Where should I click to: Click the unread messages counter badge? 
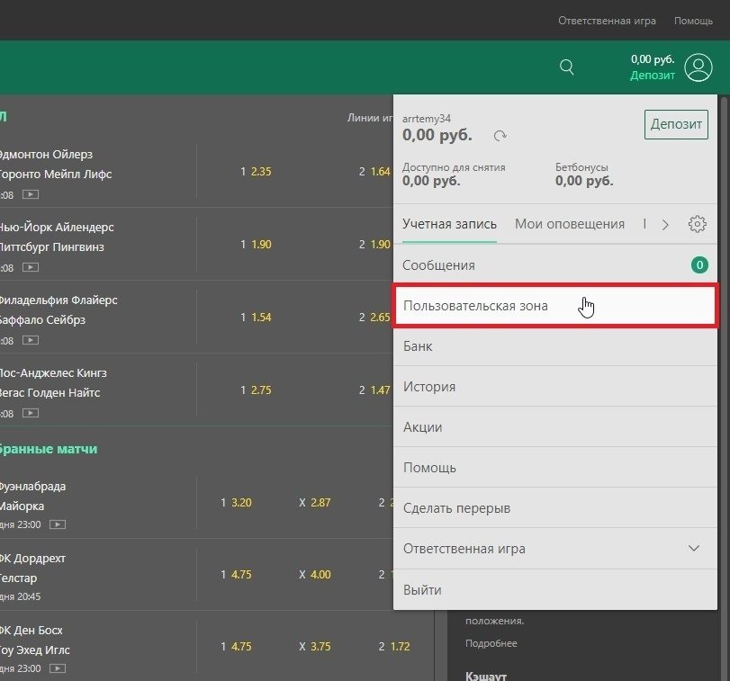coord(698,265)
